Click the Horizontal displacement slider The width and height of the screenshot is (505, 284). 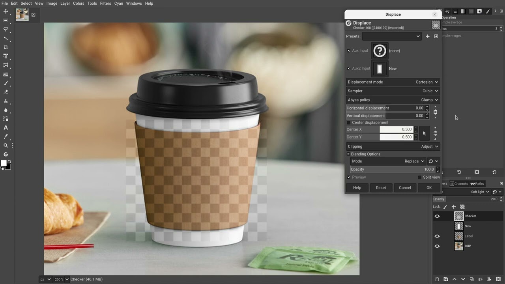point(387,108)
